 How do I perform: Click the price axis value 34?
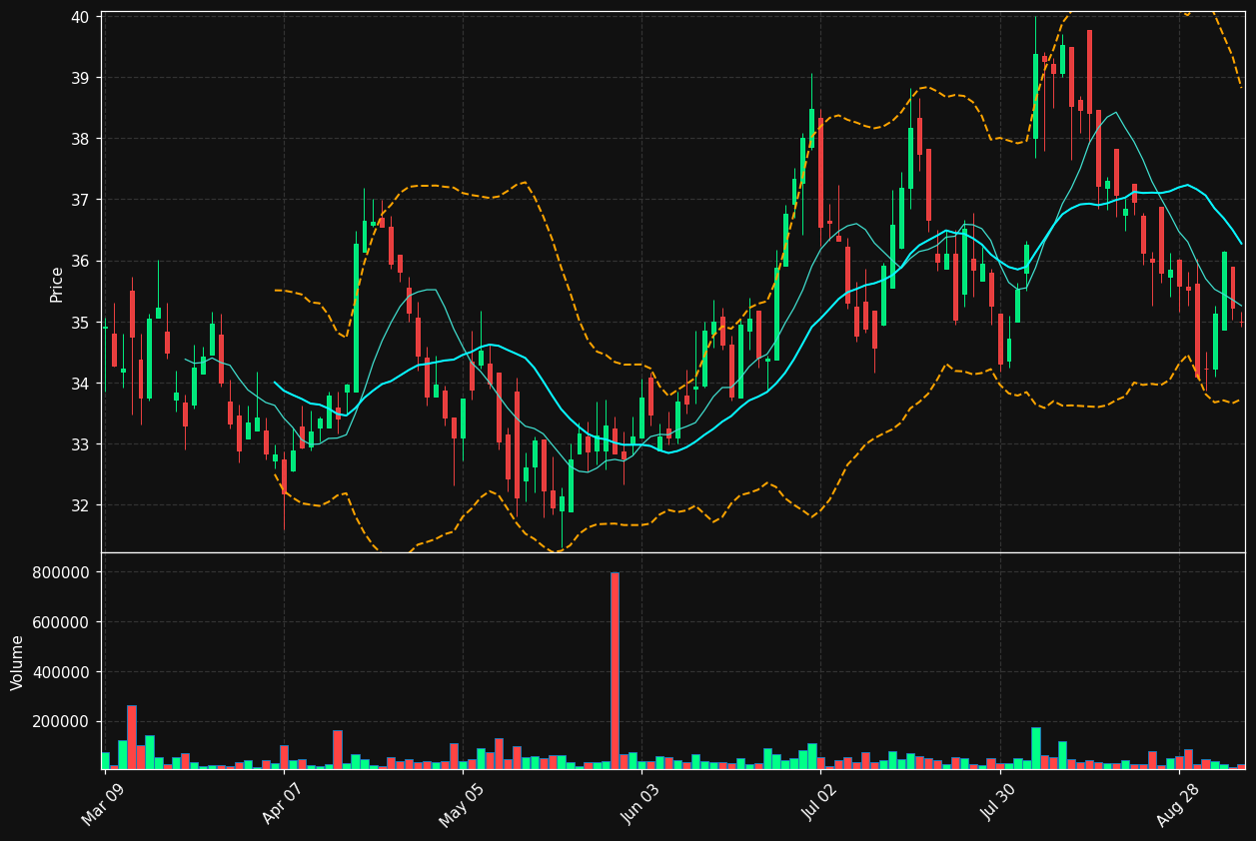coord(80,384)
